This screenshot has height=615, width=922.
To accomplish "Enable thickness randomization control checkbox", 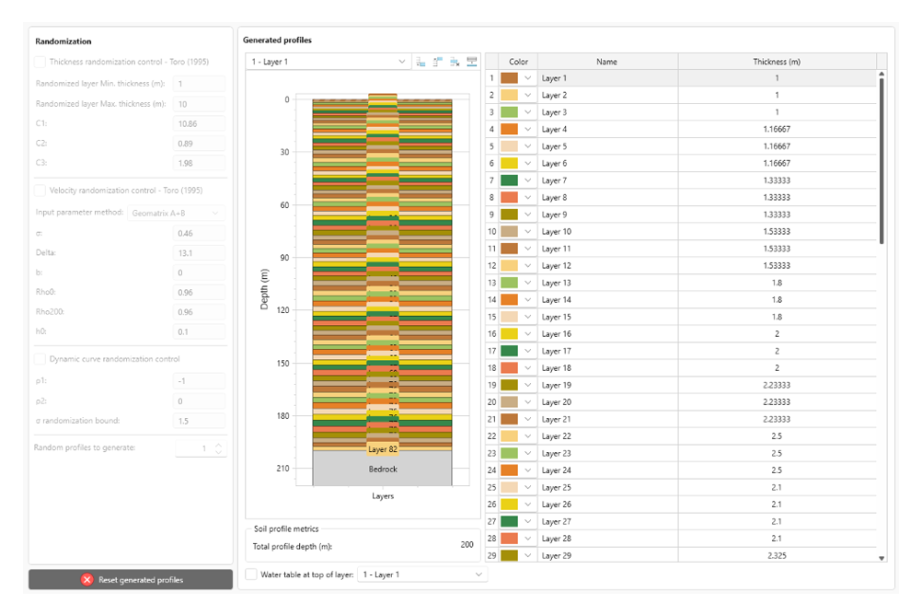I will point(40,63).
